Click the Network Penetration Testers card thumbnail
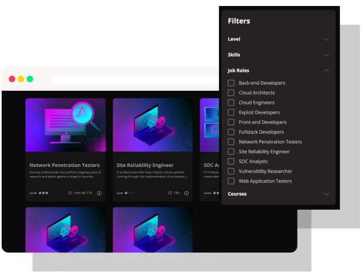Screen dimensions: 364x272 click(65, 125)
